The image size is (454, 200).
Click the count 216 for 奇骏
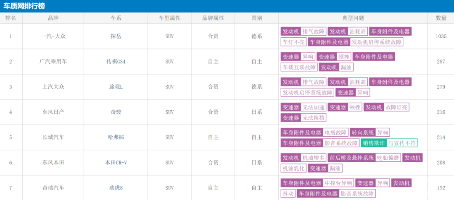(441, 112)
